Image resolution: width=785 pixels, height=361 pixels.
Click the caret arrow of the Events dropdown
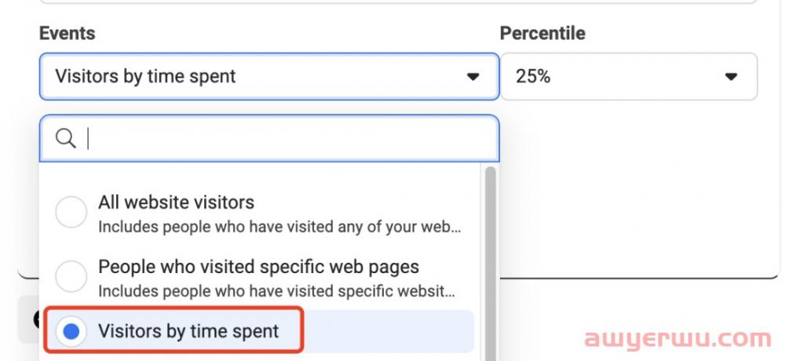click(473, 77)
